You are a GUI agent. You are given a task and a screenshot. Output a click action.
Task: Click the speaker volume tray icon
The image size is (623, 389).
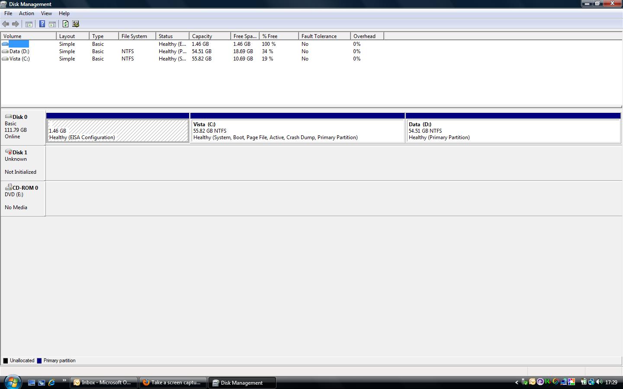pyautogui.click(x=599, y=382)
